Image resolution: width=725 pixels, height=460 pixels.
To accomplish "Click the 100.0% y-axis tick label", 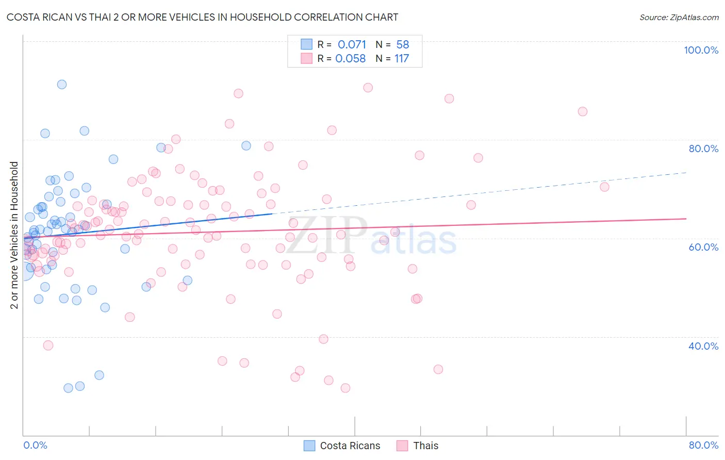I will point(701,50).
